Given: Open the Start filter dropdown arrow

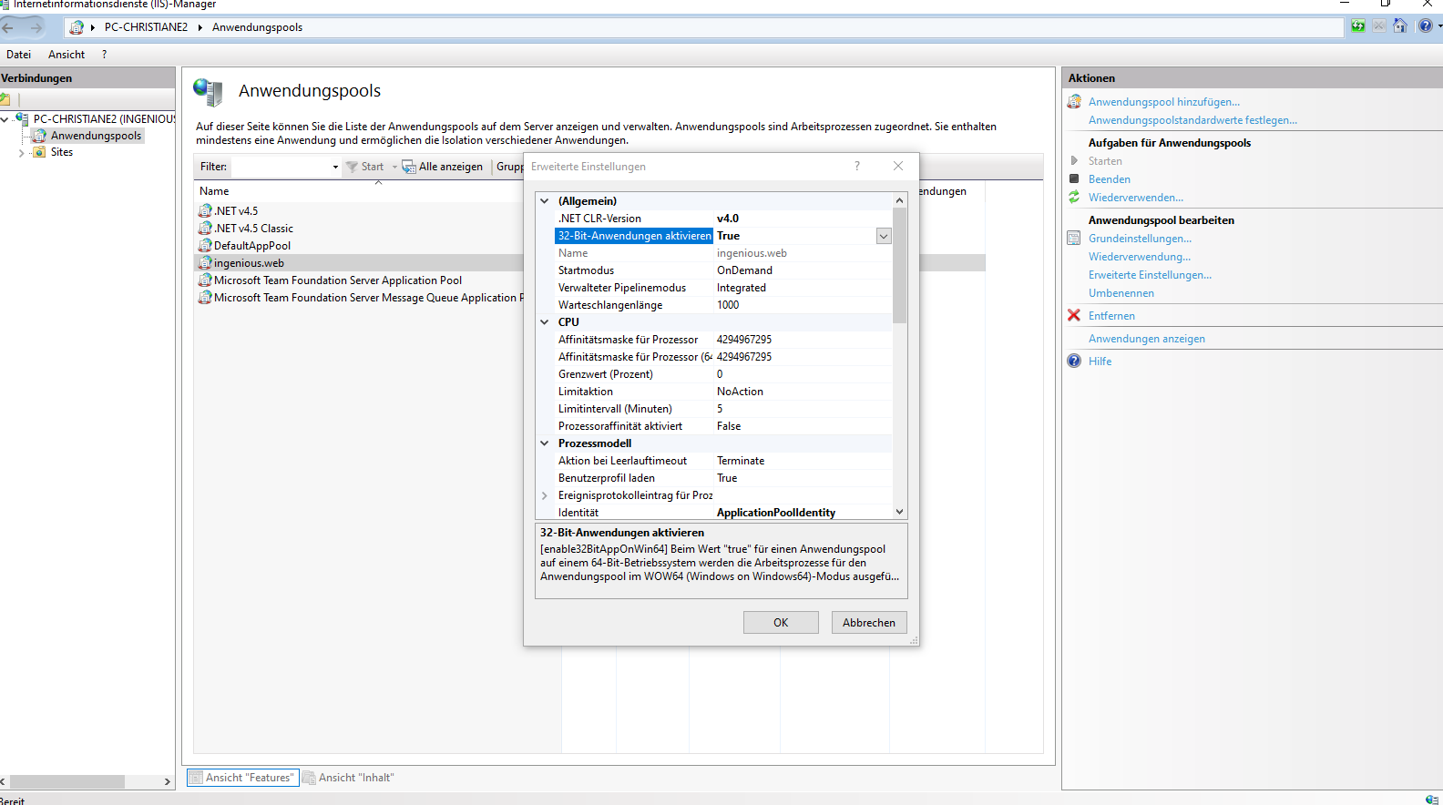Looking at the screenshot, I should [394, 167].
